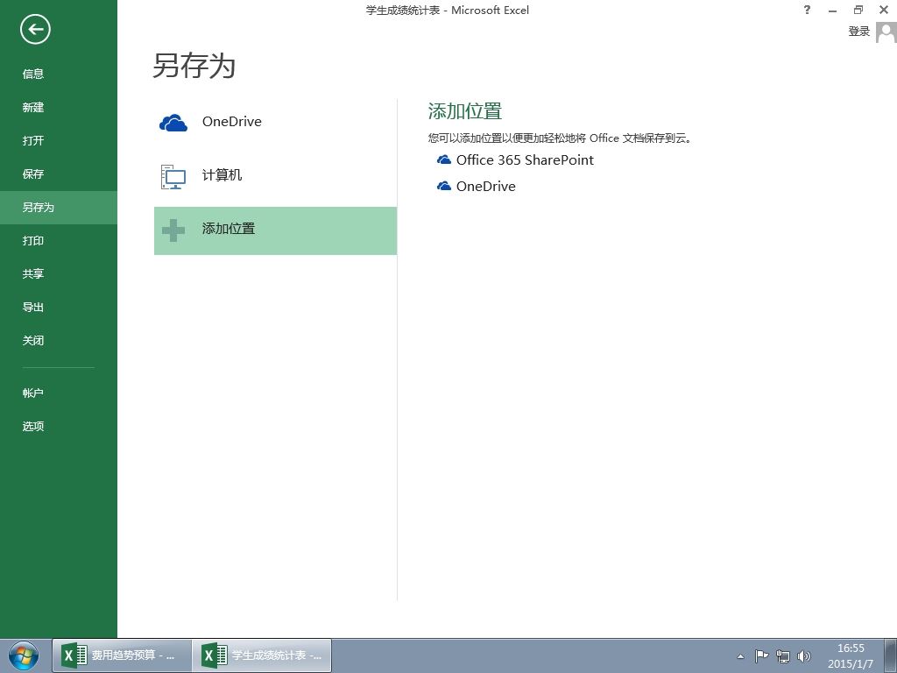Image resolution: width=897 pixels, height=673 pixels.
Task: Choose 计算机 label in save locations list
Action: (222, 175)
